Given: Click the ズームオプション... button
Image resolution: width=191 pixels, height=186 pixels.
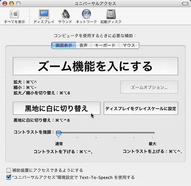Looking at the screenshot, I should click(149, 87).
